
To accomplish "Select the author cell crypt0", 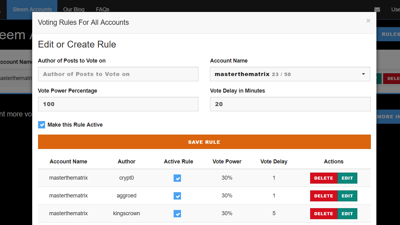I will point(126,178).
